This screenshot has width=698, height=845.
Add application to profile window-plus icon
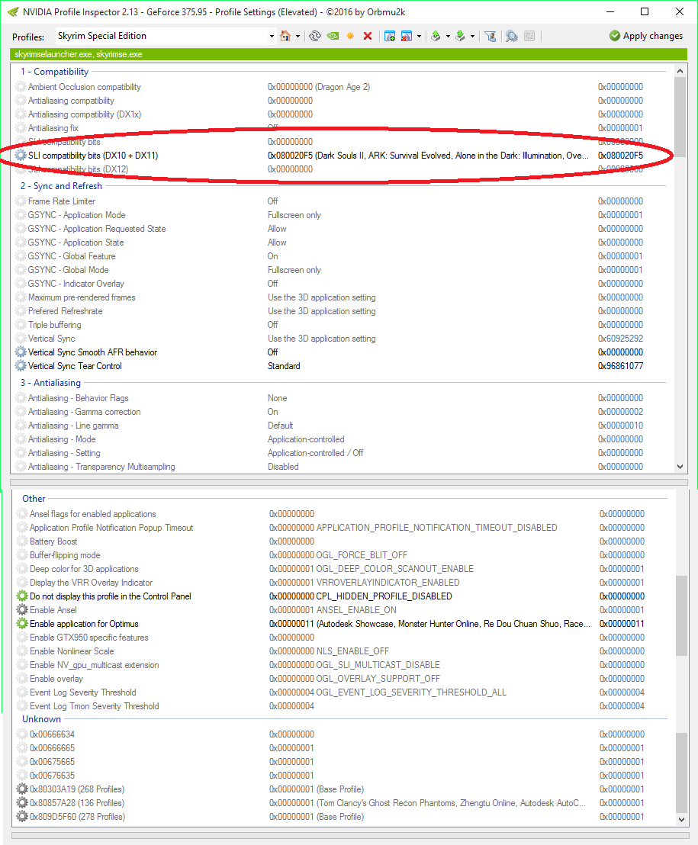click(x=390, y=36)
